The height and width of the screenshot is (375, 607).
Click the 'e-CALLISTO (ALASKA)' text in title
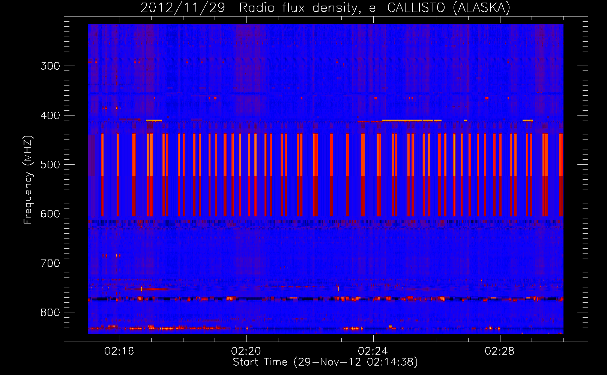pyautogui.click(x=440, y=7)
